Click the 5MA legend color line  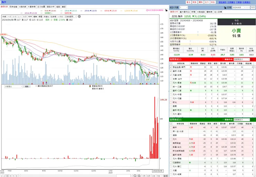click(41, 11)
